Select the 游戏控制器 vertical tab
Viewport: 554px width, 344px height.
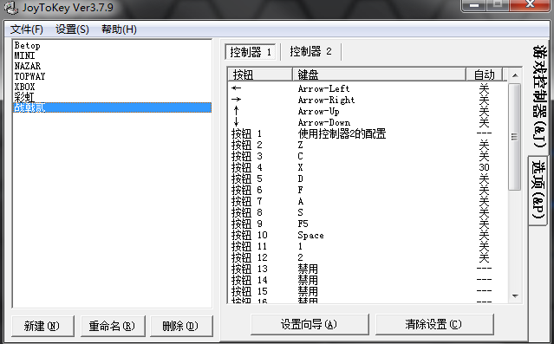coord(538,96)
